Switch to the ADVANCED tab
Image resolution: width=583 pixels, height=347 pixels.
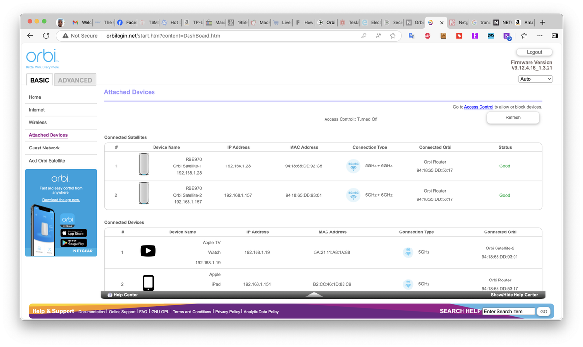pyautogui.click(x=75, y=80)
